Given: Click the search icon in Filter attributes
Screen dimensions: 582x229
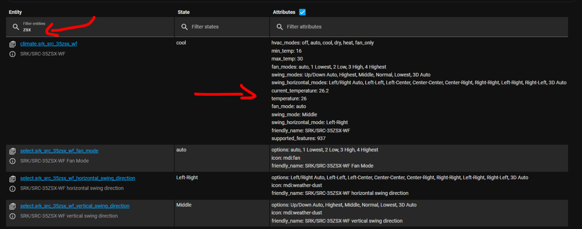Looking at the screenshot, I should tap(280, 27).
